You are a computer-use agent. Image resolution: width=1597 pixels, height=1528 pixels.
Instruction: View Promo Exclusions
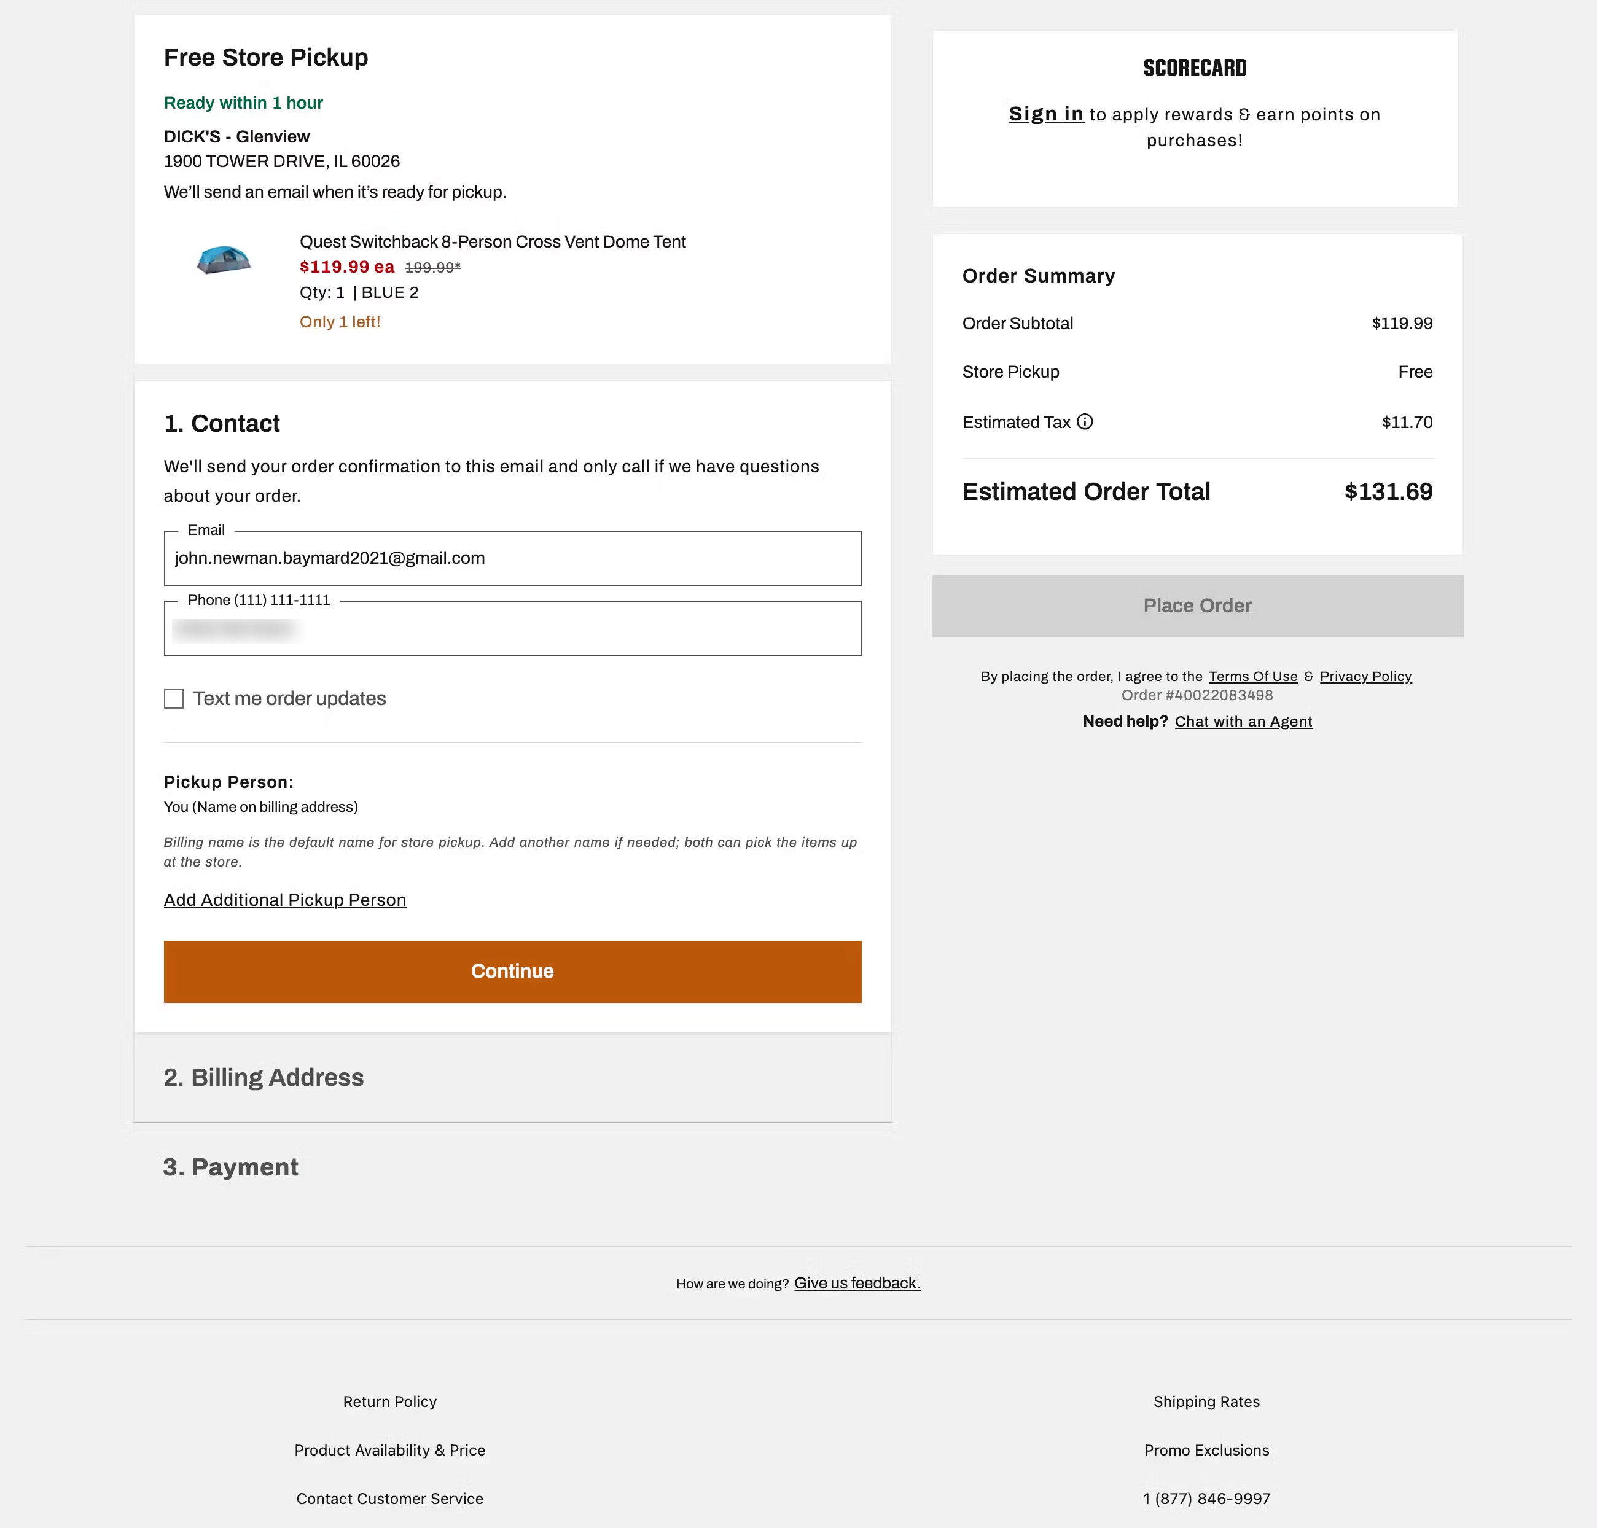pos(1206,1450)
